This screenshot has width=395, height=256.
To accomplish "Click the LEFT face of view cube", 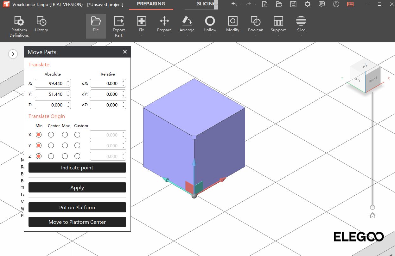I will 358,80.
